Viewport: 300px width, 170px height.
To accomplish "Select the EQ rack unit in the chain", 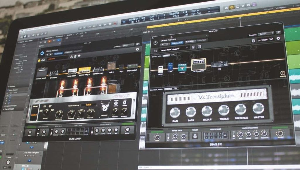I will (x=219, y=65).
